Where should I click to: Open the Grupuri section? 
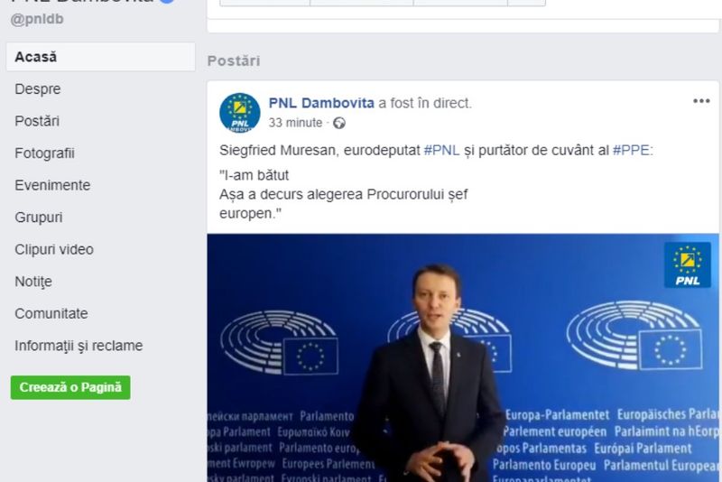point(38,218)
